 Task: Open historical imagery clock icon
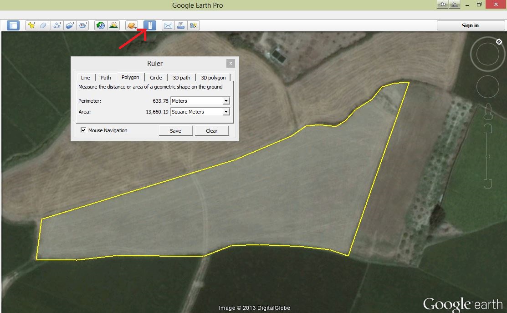click(100, 25)
